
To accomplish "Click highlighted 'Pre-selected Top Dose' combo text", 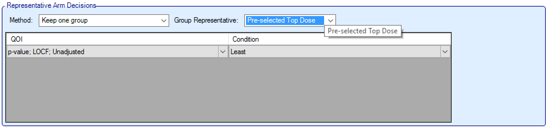I will [x=281, y=20].
